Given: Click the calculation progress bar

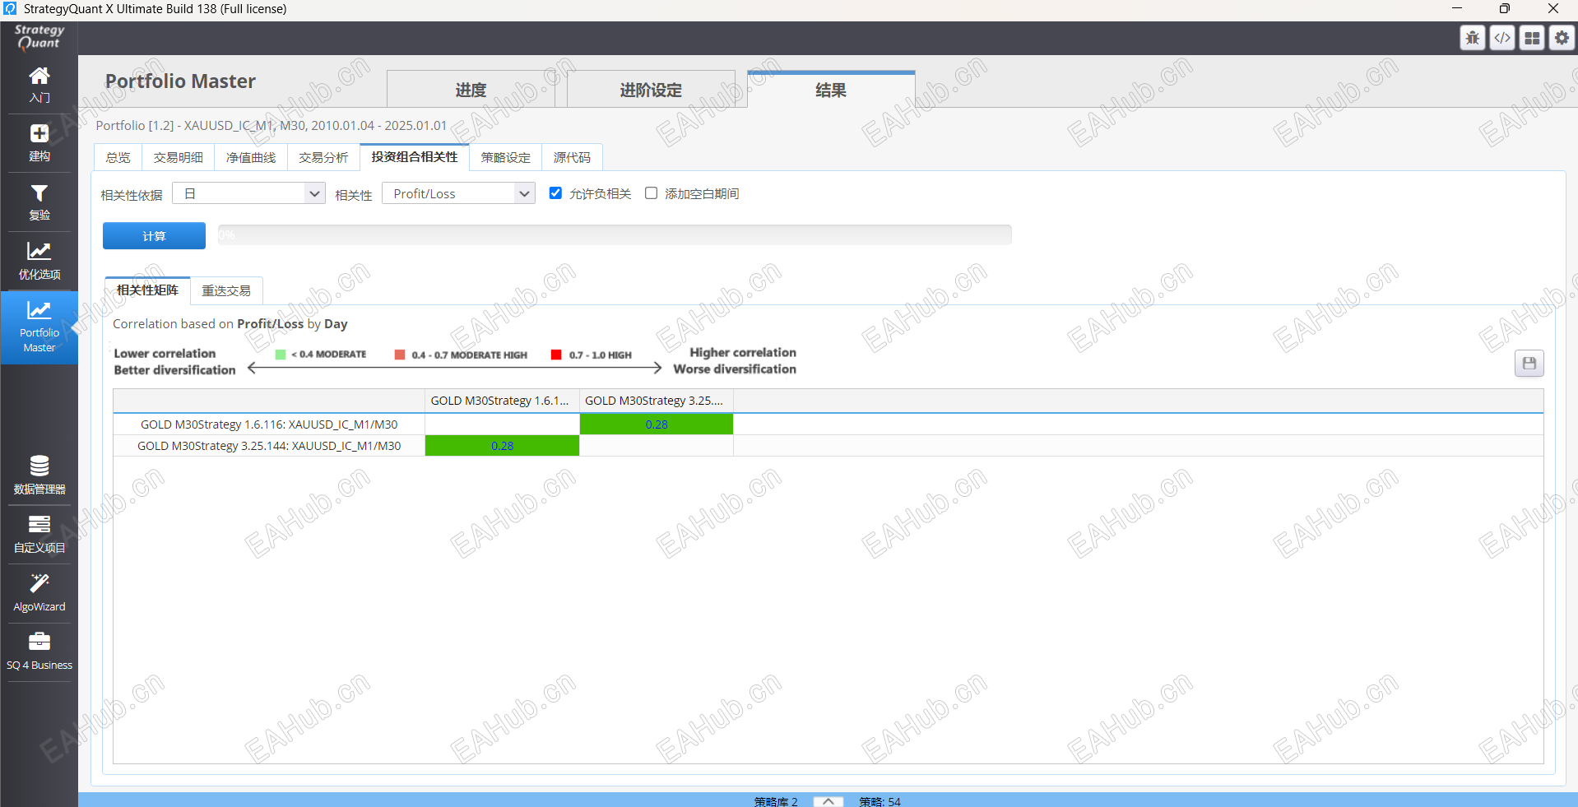Looking at the screenshot, I should [615, 235].
